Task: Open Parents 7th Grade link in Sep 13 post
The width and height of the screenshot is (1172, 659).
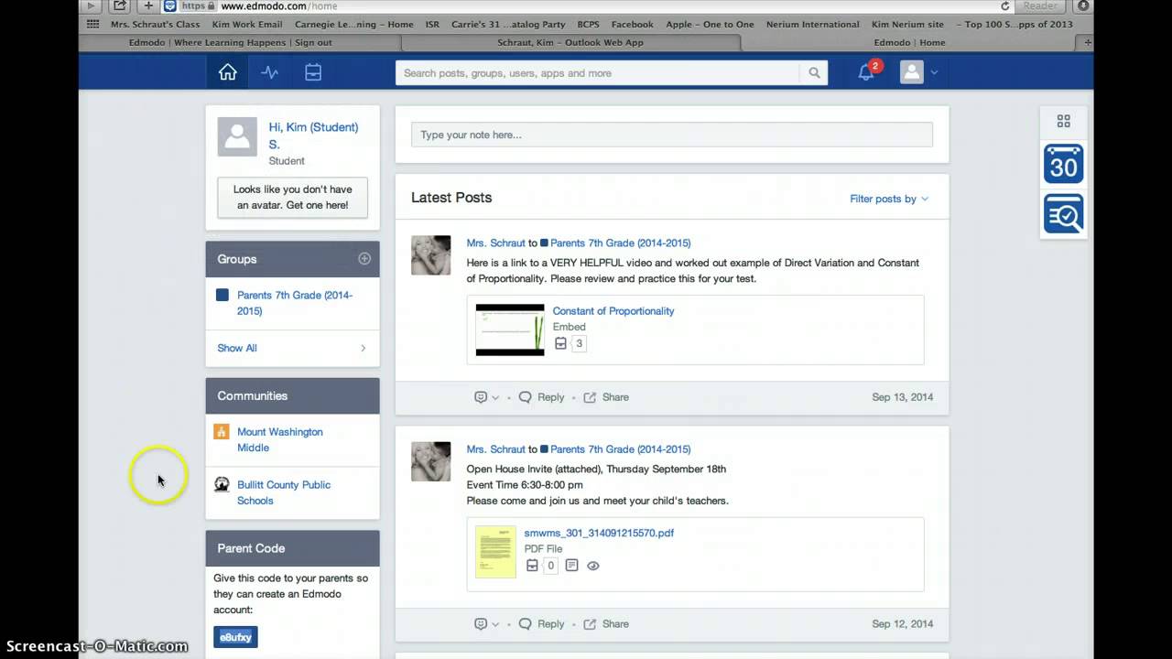Action: (x=621, y=243)
